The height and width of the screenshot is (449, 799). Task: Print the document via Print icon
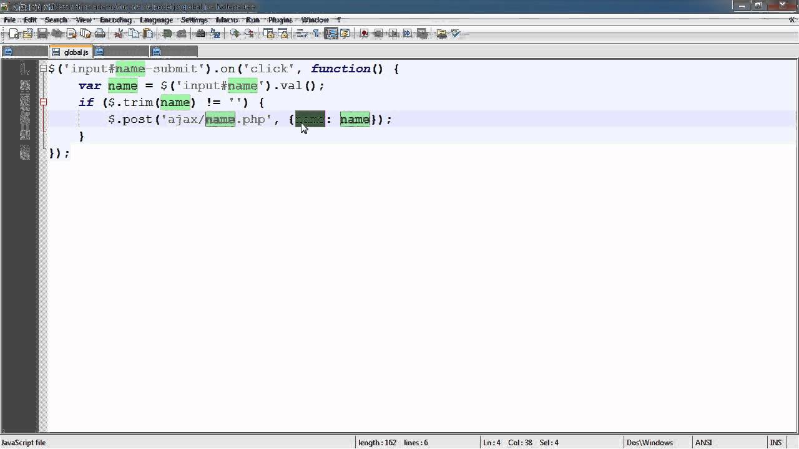pos(100,34)
